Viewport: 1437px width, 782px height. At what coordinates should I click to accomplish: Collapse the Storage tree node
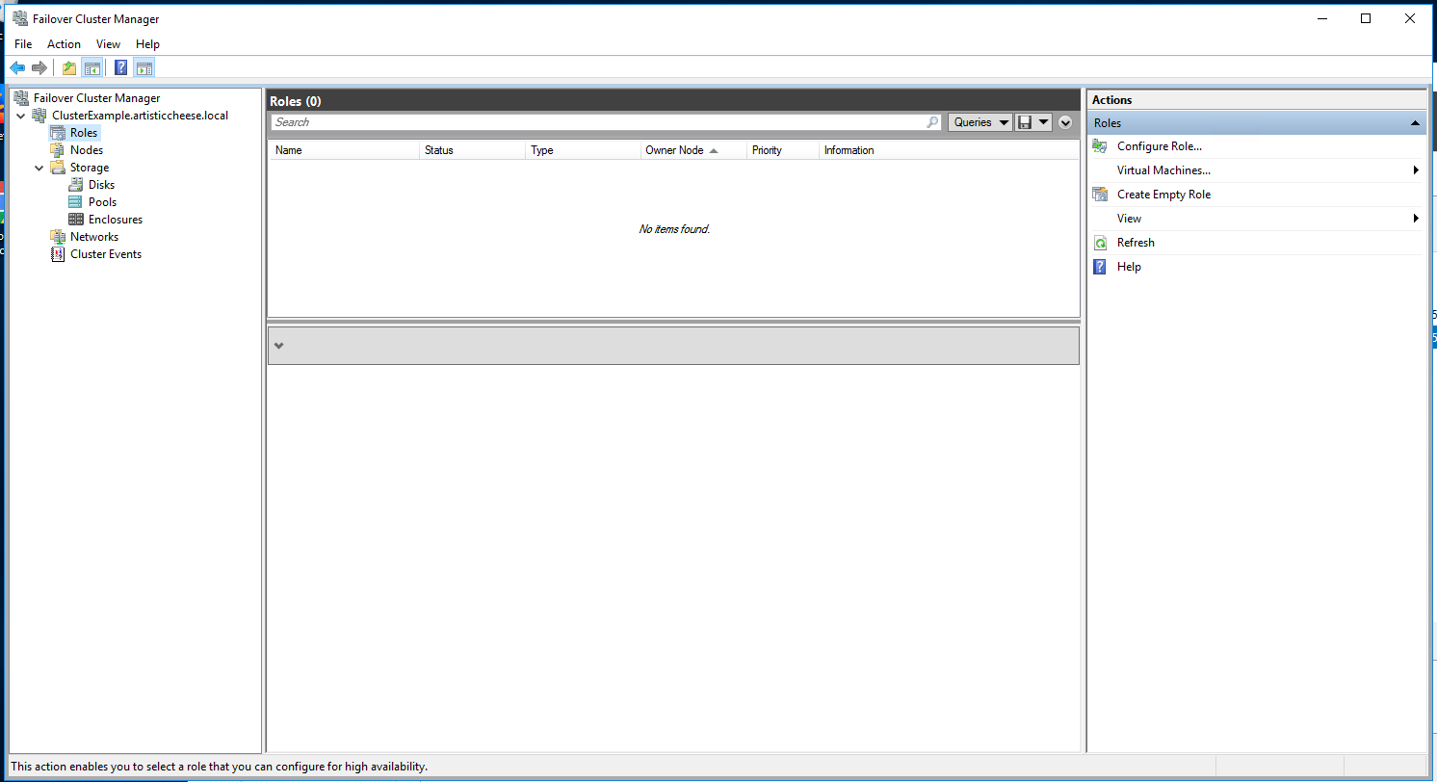(39, 168)
